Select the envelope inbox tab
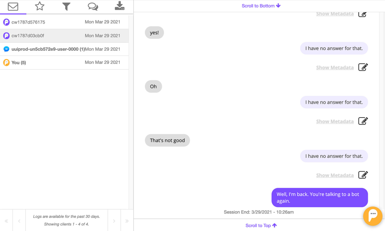The height and width of the screenshot is (231, 385). coord(13,6)
